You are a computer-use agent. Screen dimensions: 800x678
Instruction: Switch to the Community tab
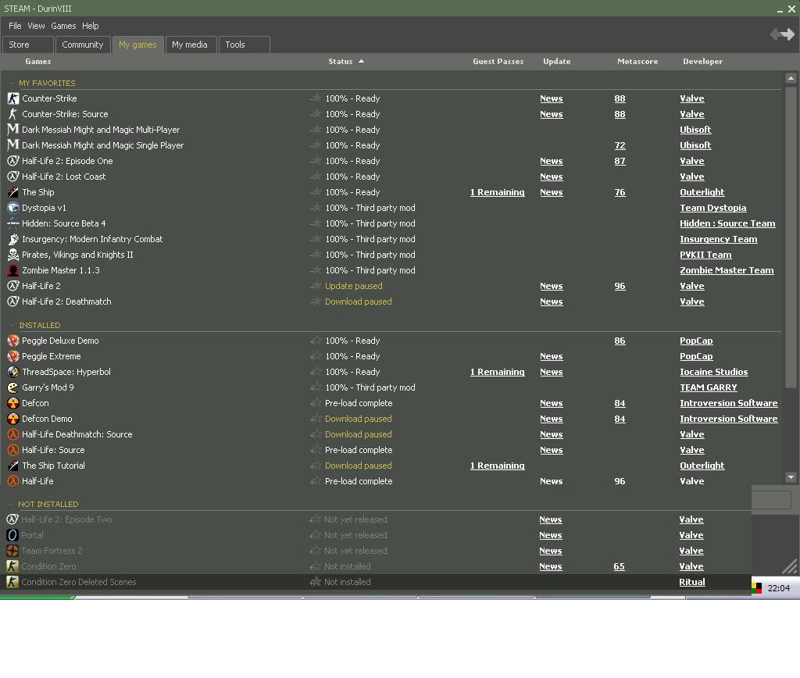pyautogui.click(x=83, y=45)
